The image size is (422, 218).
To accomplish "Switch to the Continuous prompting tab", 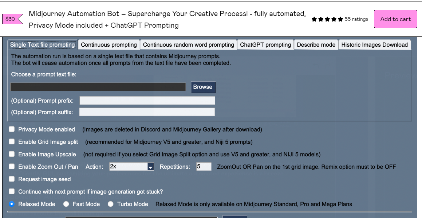I will [109, 44].
